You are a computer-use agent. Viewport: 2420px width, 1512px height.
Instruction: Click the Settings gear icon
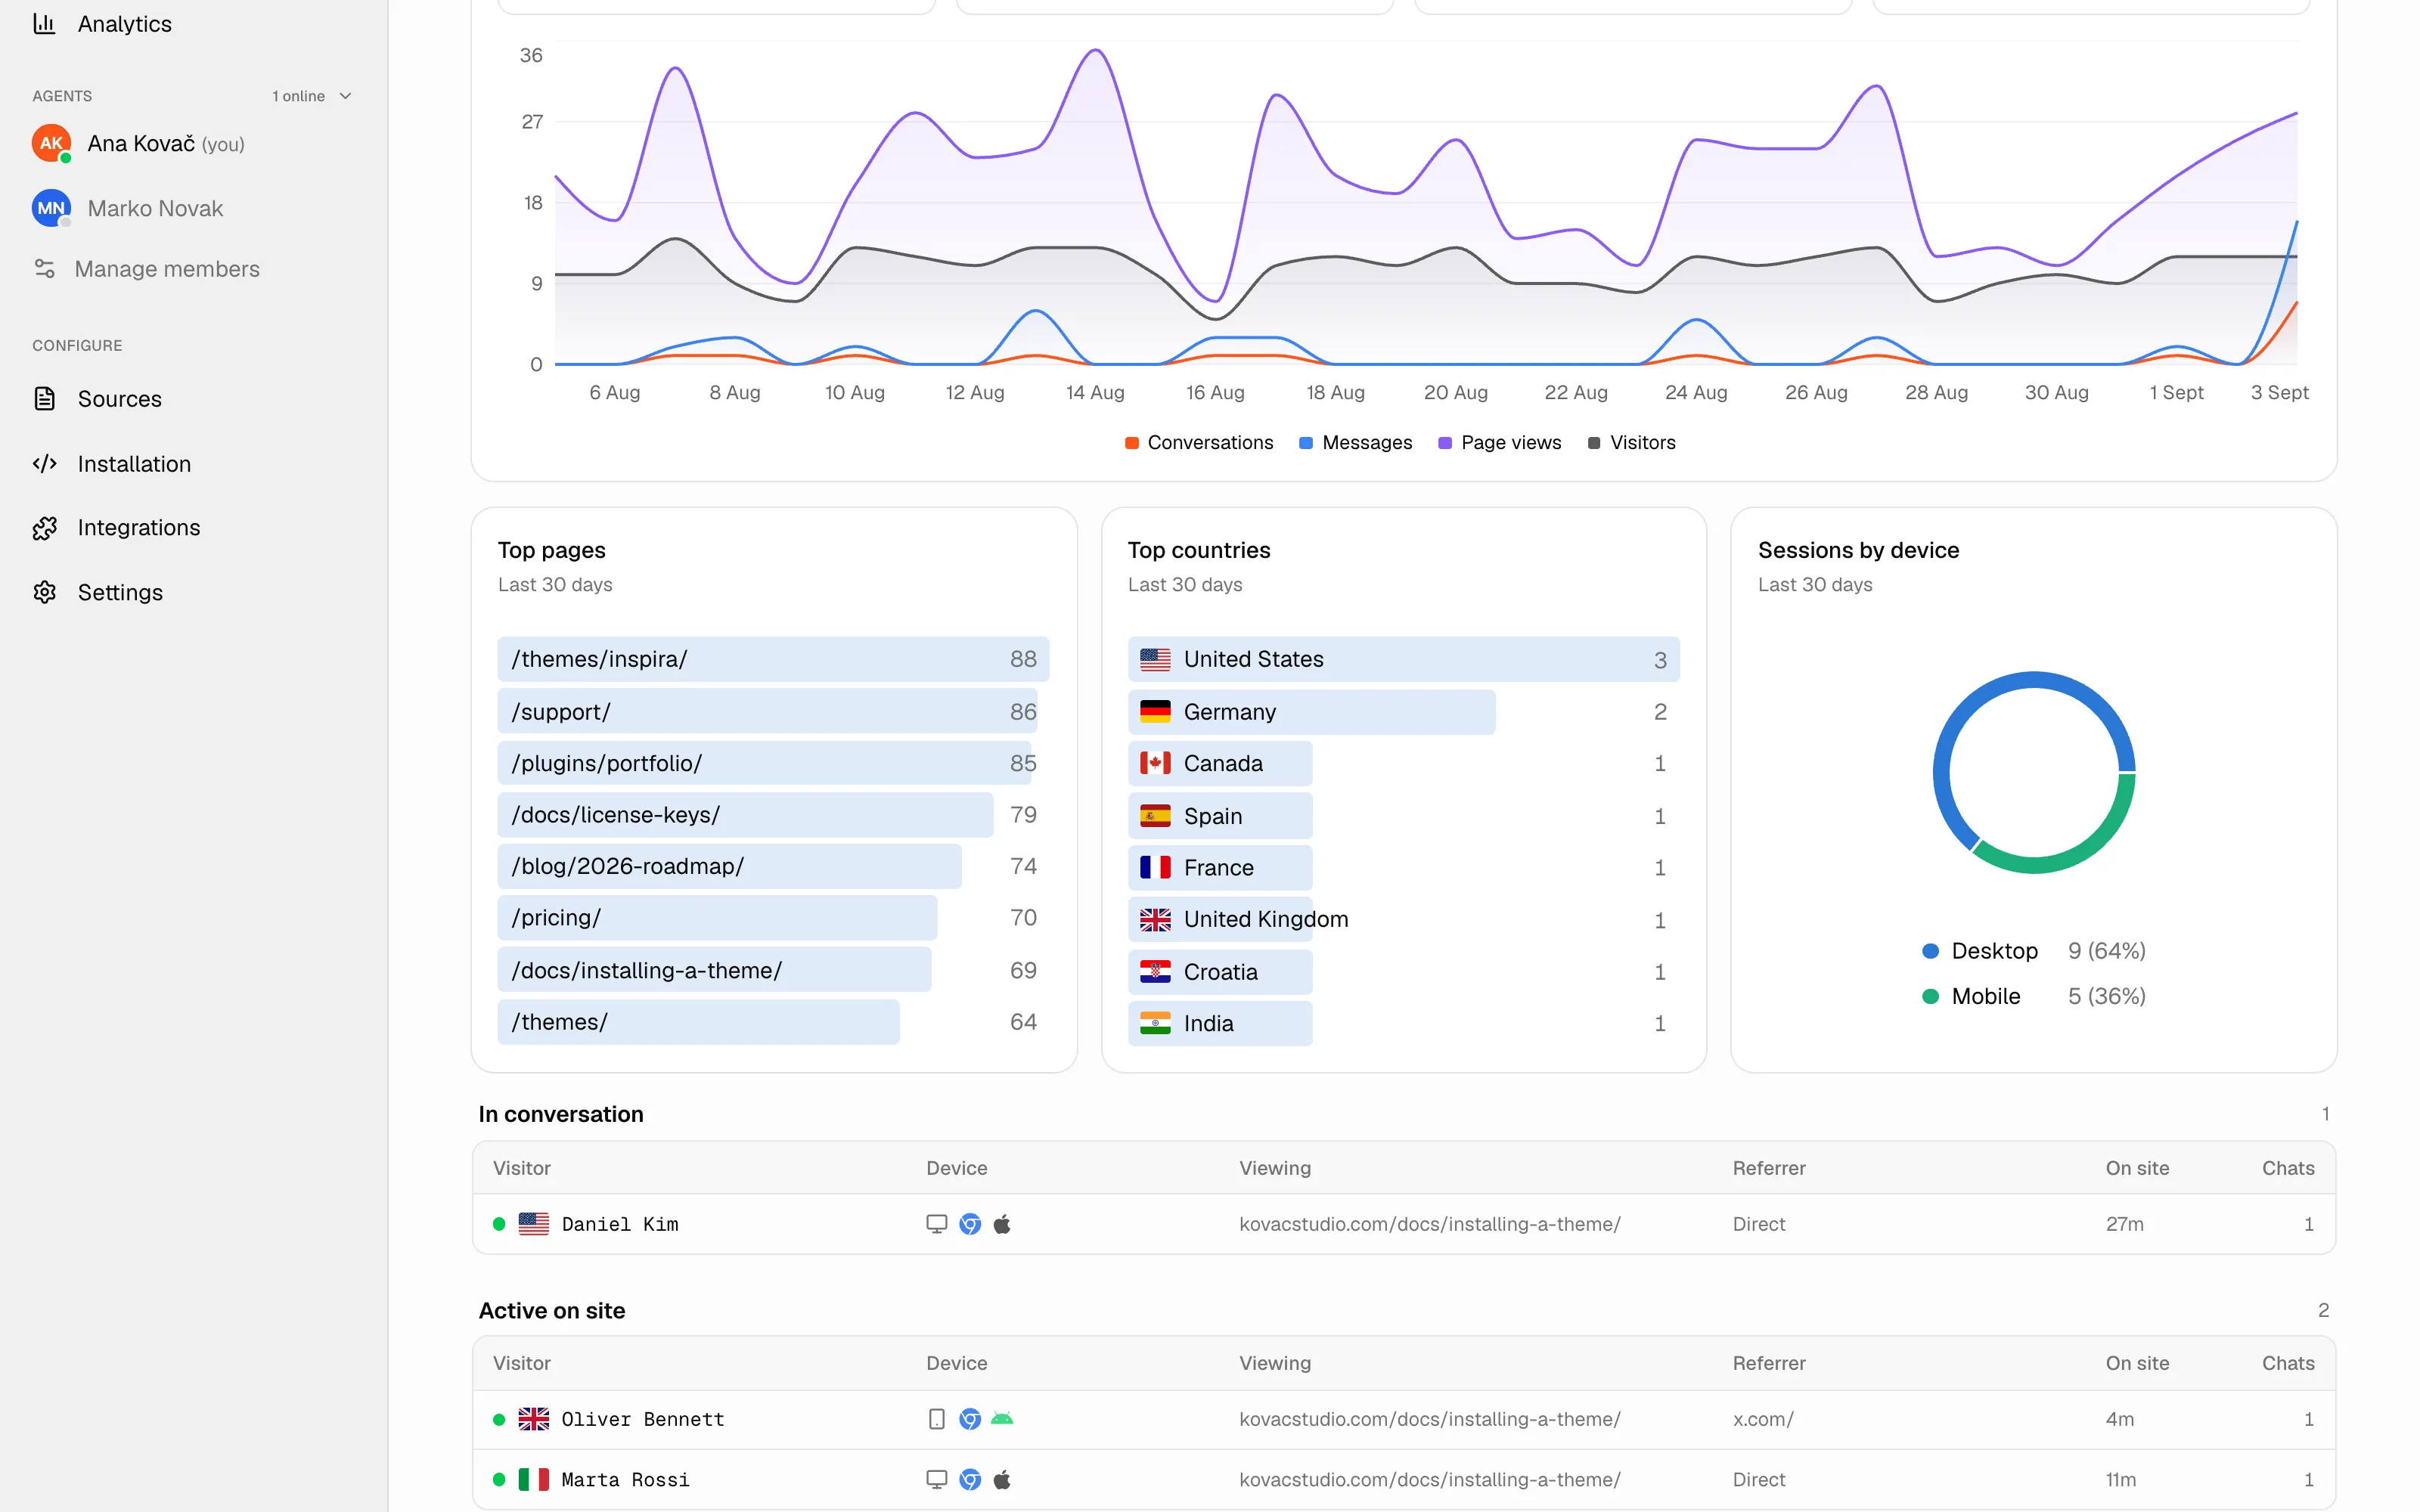click(x=44, y=593)
